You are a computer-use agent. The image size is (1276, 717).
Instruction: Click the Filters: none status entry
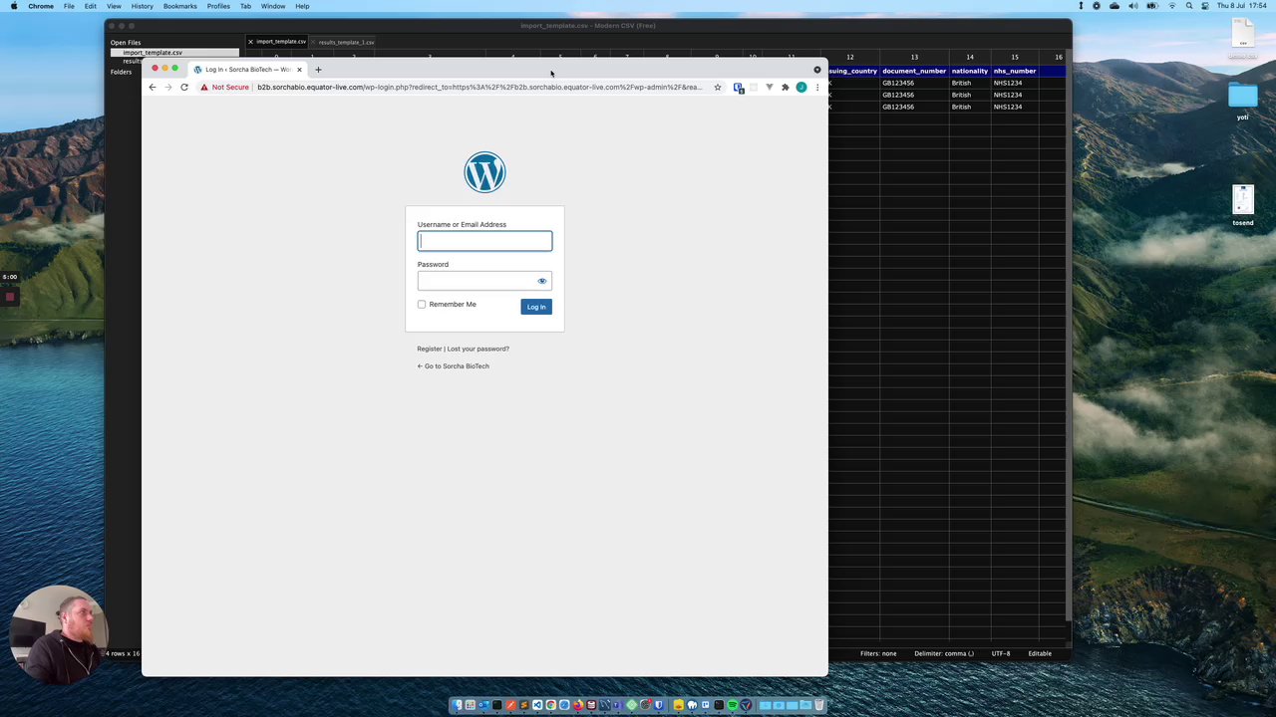point(878,653)
